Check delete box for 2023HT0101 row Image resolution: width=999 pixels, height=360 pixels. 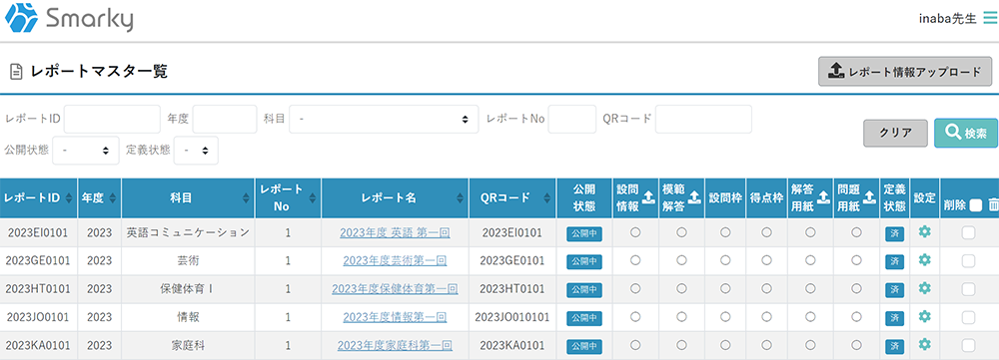click(968, 289)
